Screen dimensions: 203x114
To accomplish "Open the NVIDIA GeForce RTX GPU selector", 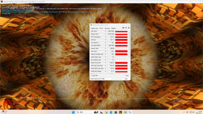I will (x=101, y=79).
